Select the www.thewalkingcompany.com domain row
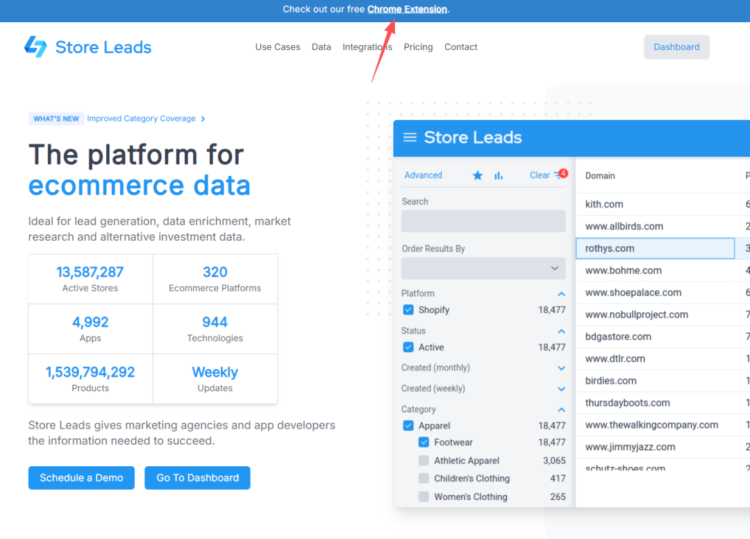Image resolution: width=750 pixels, height=539 pixels. pos(662,425)
